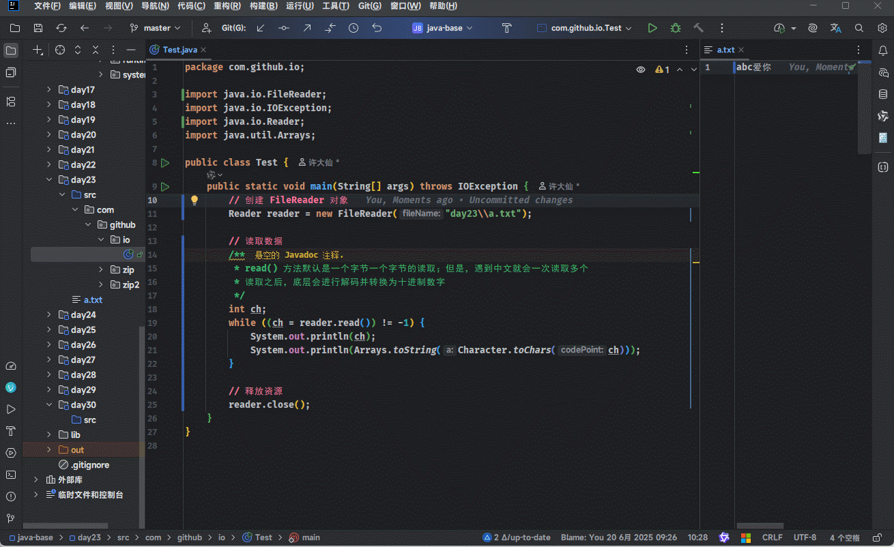Click the search magnifier icon
This screenshot has width=894, height=547.
[x=859, y=28]
